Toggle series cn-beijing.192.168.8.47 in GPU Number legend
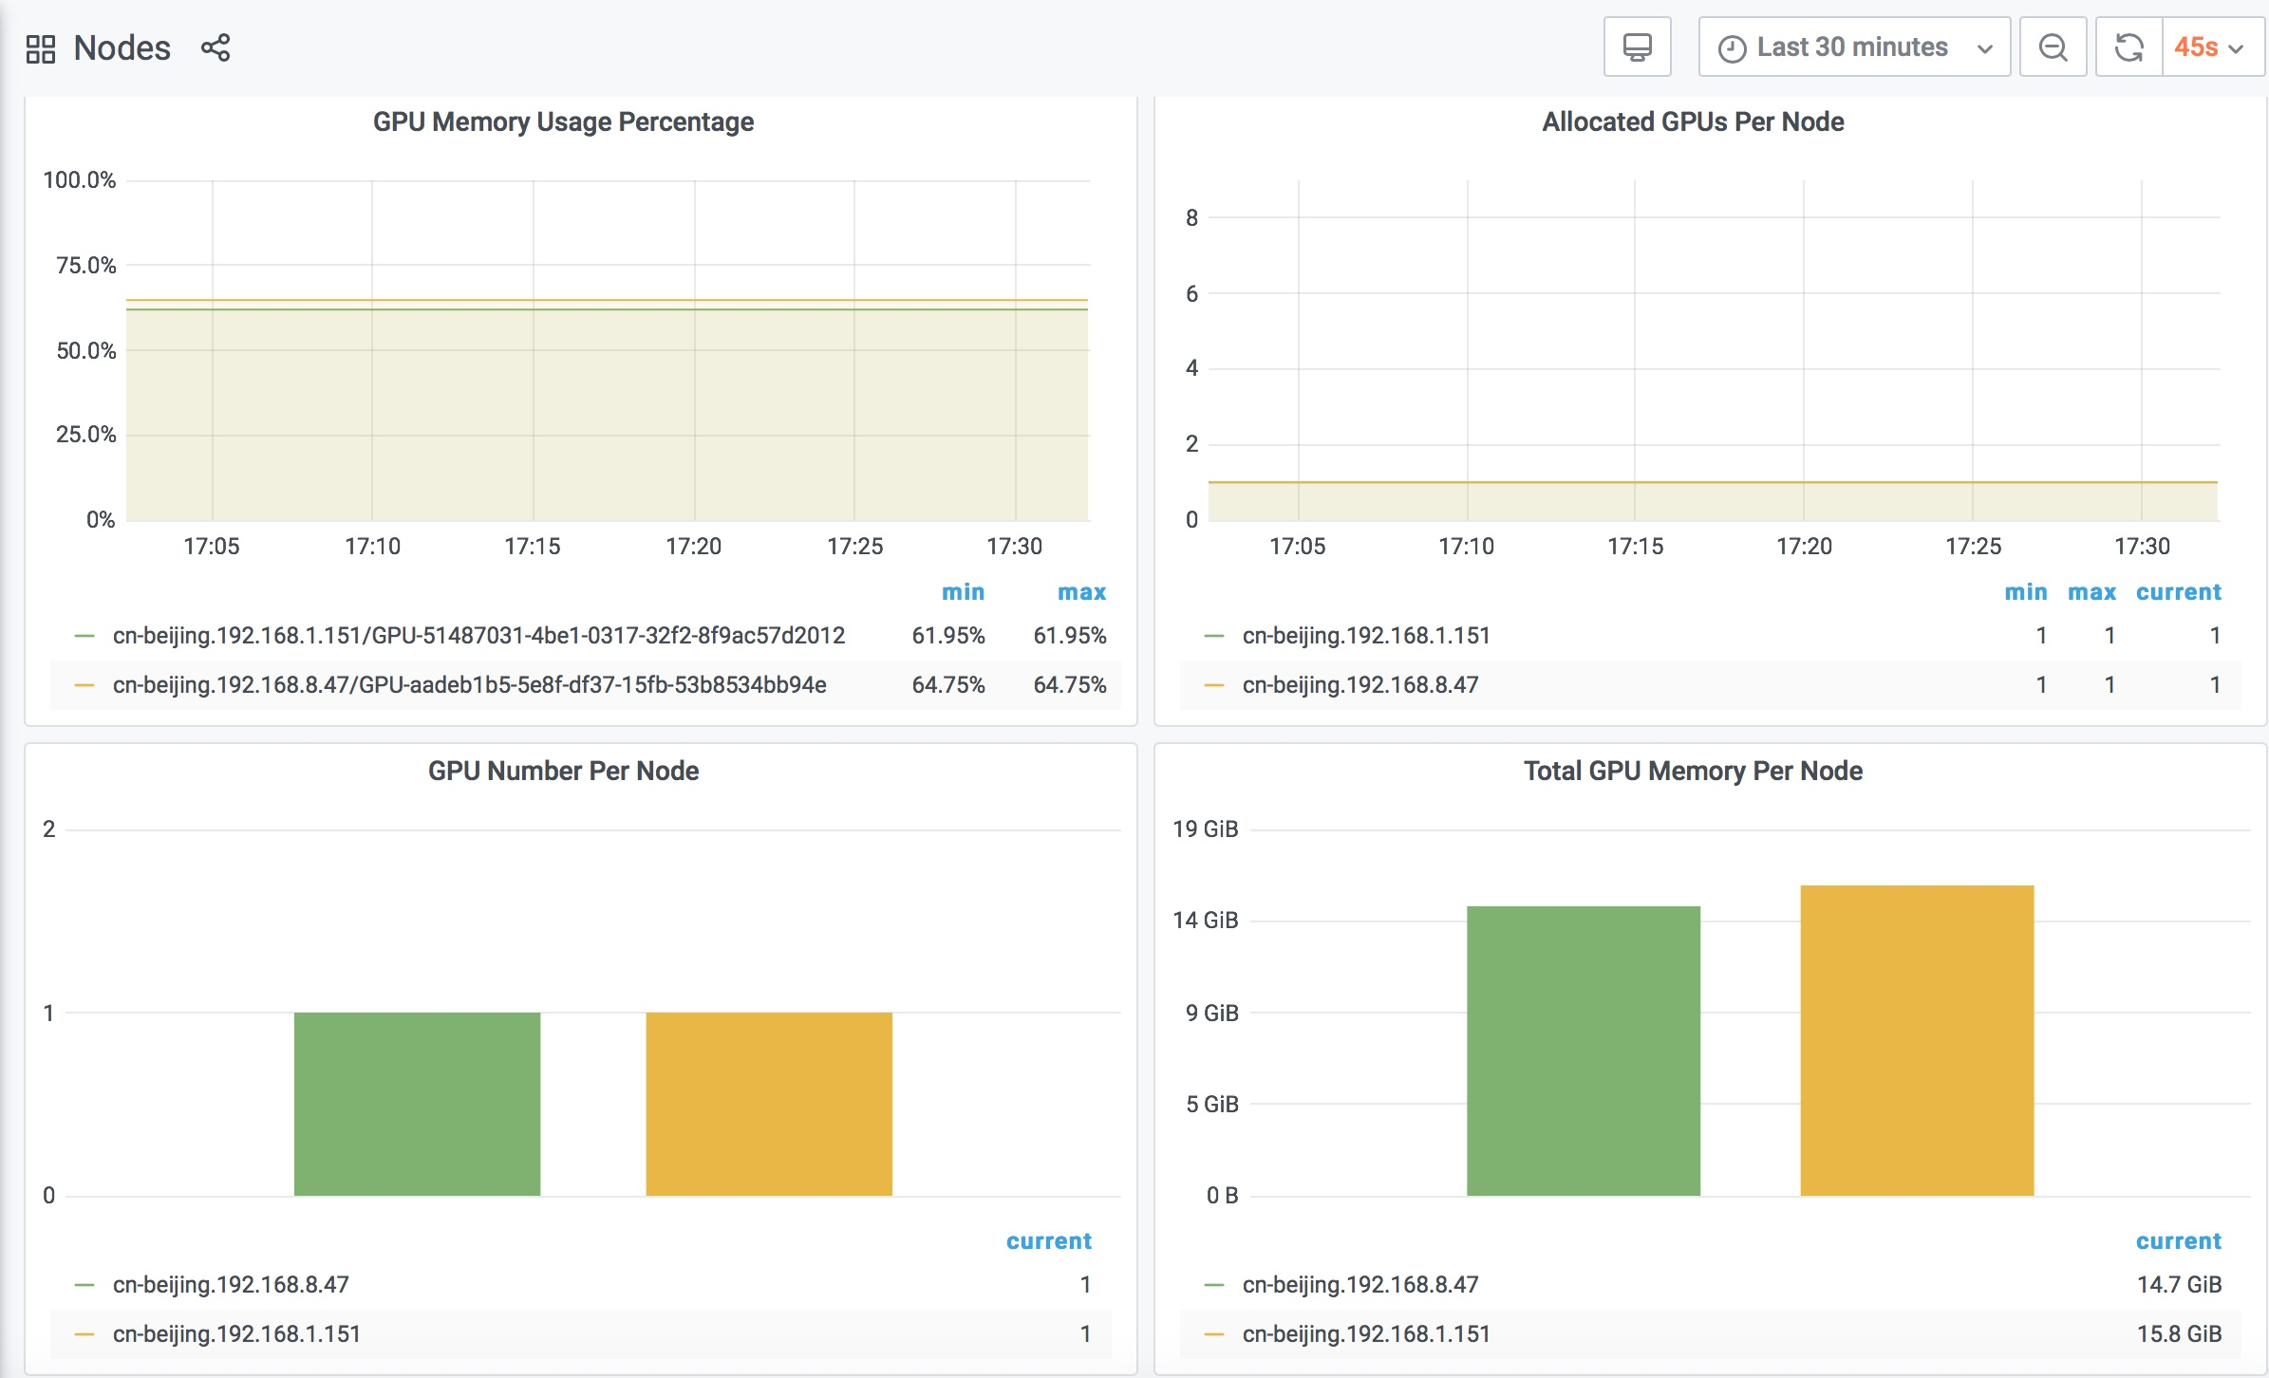 tap(231, 1285)
